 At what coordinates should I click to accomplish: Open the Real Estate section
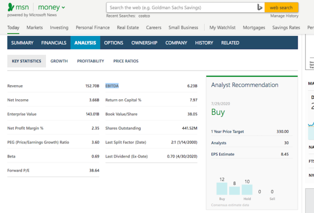click(128, 27)
